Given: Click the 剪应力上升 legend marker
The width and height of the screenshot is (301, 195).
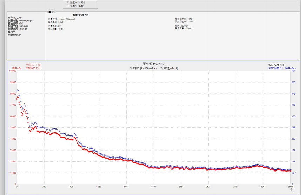Looking at the screenshot, I should click(27, 68).
